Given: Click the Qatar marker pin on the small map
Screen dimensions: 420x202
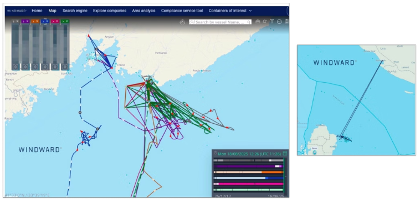Looking at the screenshot, I should (315, 152).
